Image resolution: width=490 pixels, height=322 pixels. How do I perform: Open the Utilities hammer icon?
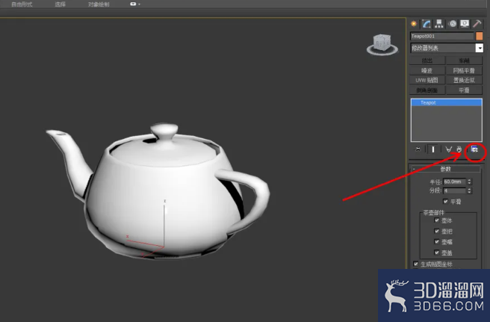click(477, 24)
